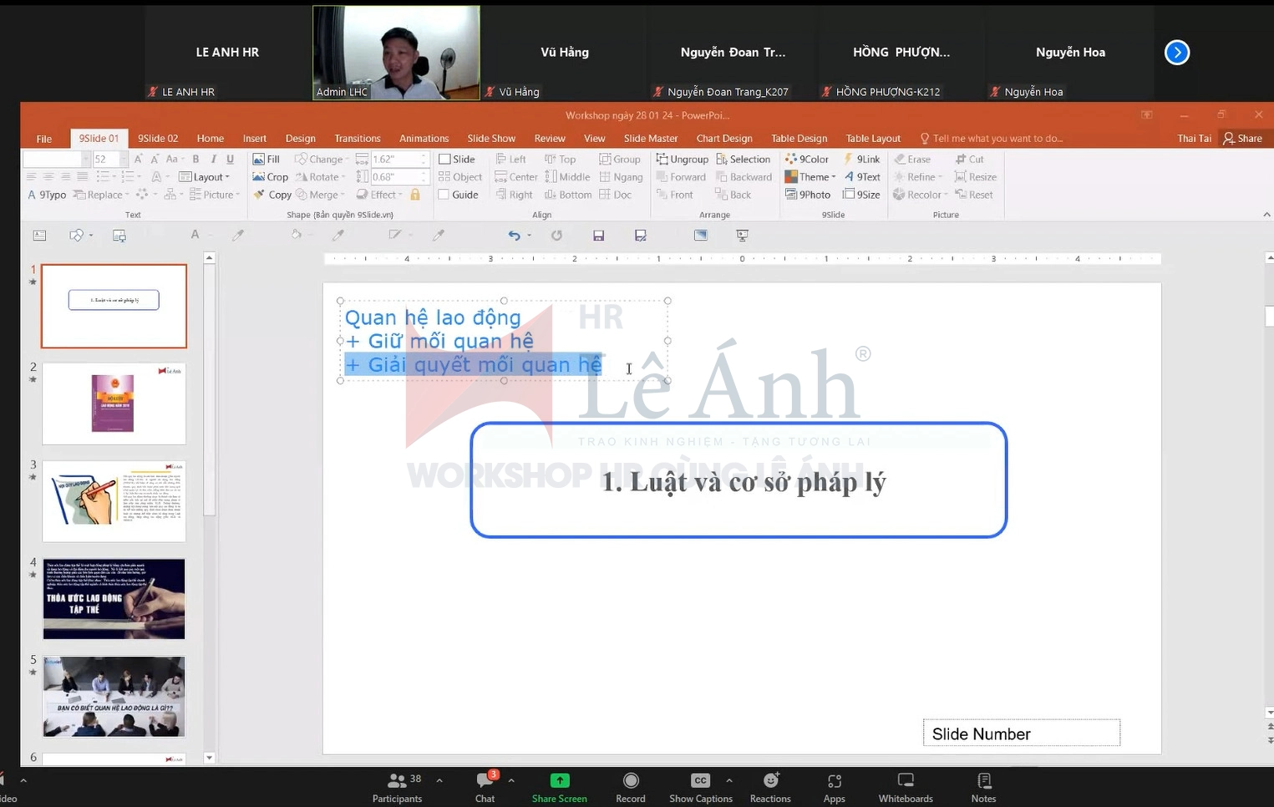Open the 9Color tool
This screenshot has width=1274, height=807.
click(x=806, y=159)
